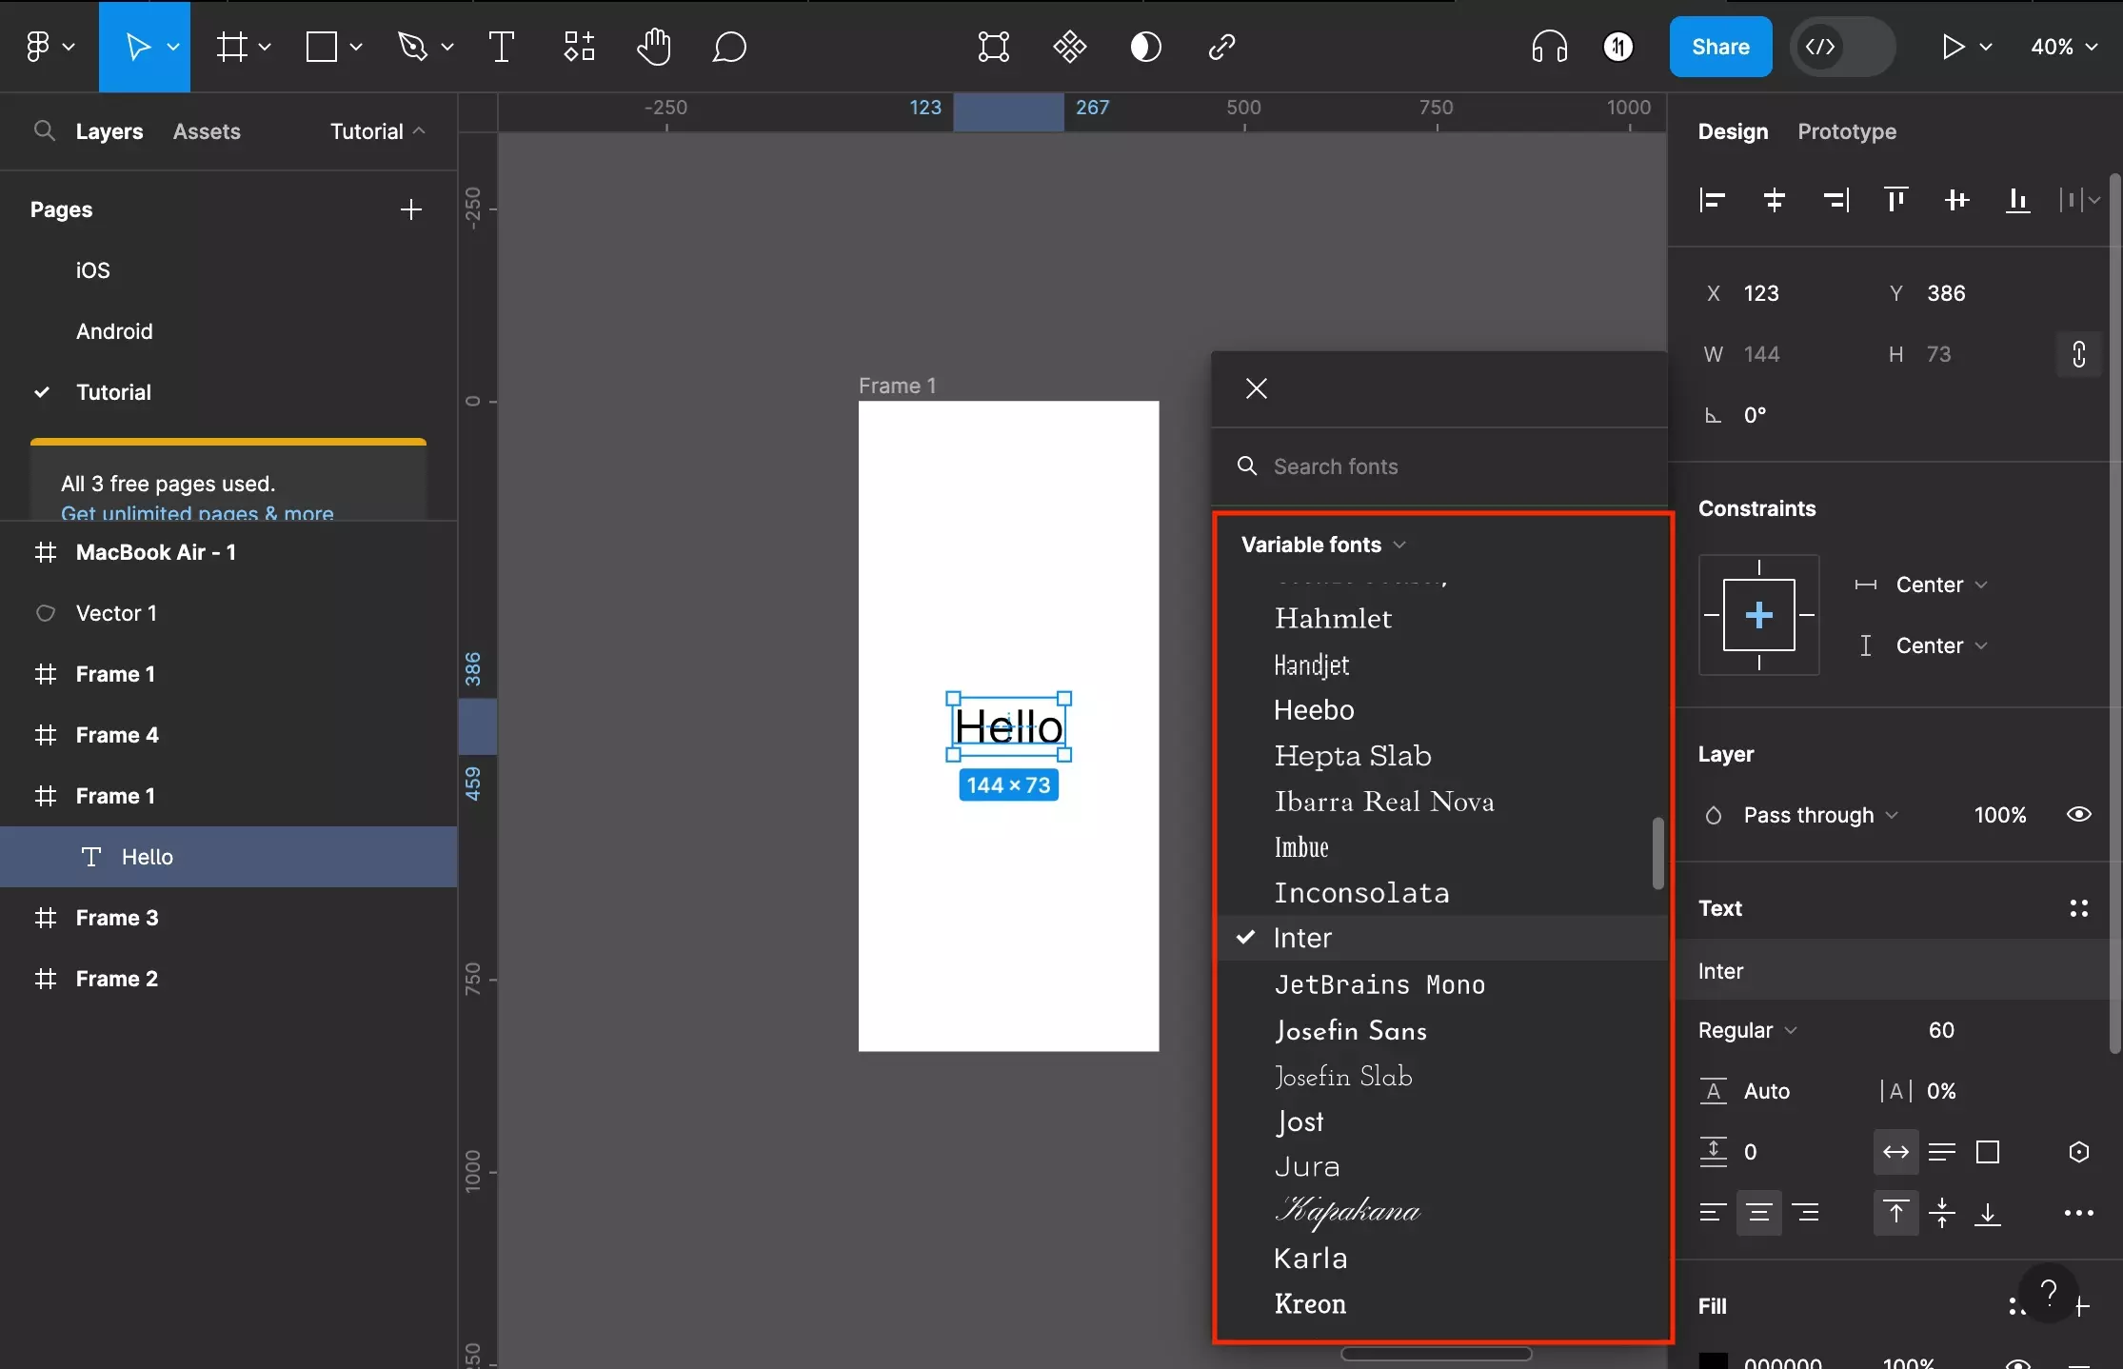Viewport: 2123px width, 1369px height.
Task: Set vertical text align bottom
Action: pos(1988,1213)
